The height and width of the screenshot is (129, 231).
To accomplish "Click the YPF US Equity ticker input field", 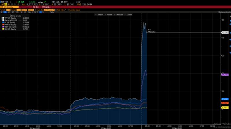I will 7,7.
